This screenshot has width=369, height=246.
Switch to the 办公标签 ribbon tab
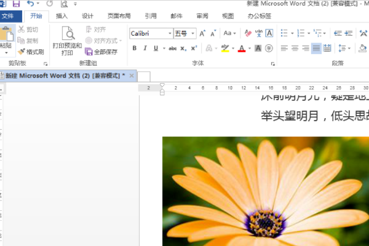(x=260, y=16)
